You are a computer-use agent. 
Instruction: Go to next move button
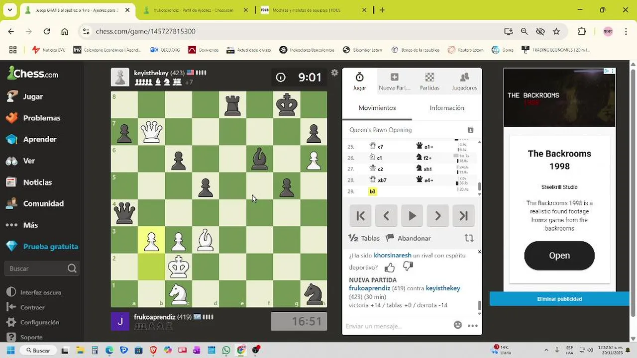coord(438,216)
